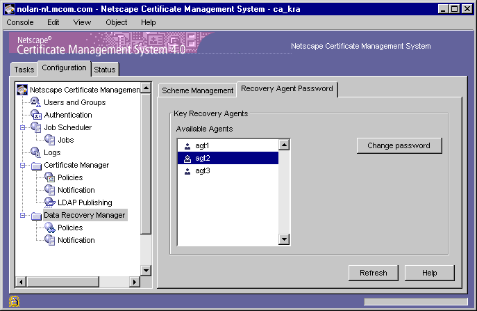Switch to the Tasks tab

pos(24,70)
